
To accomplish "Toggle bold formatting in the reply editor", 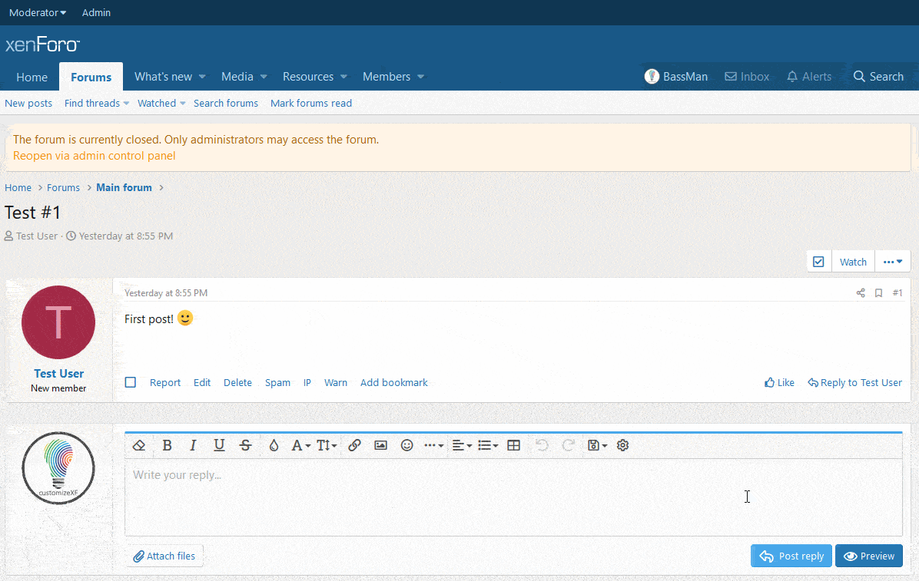I will pos(167,445).
